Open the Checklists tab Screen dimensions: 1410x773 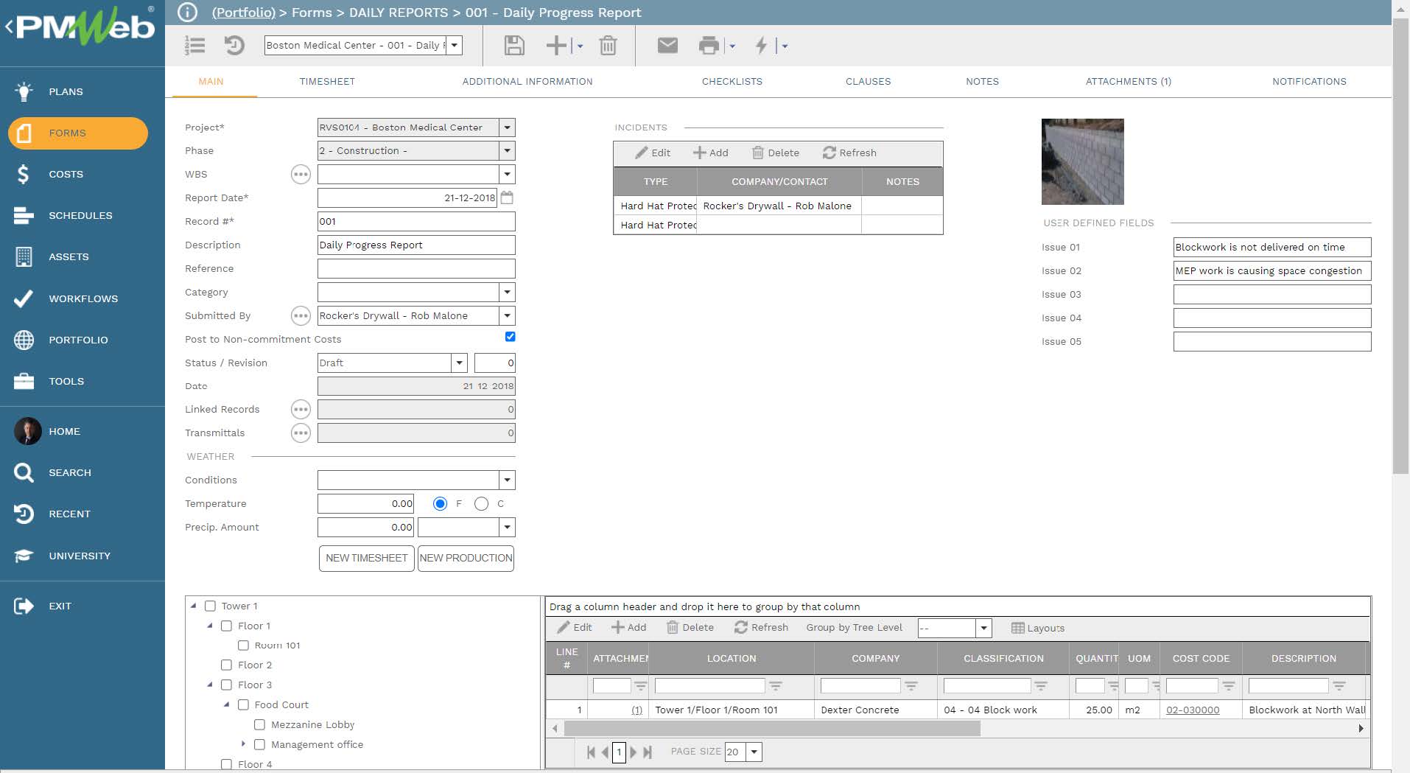(x=732, y=81)
